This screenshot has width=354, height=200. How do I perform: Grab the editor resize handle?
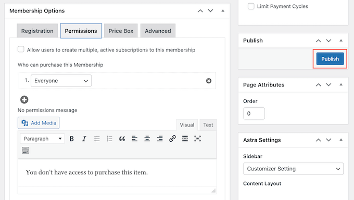point(213,191)
